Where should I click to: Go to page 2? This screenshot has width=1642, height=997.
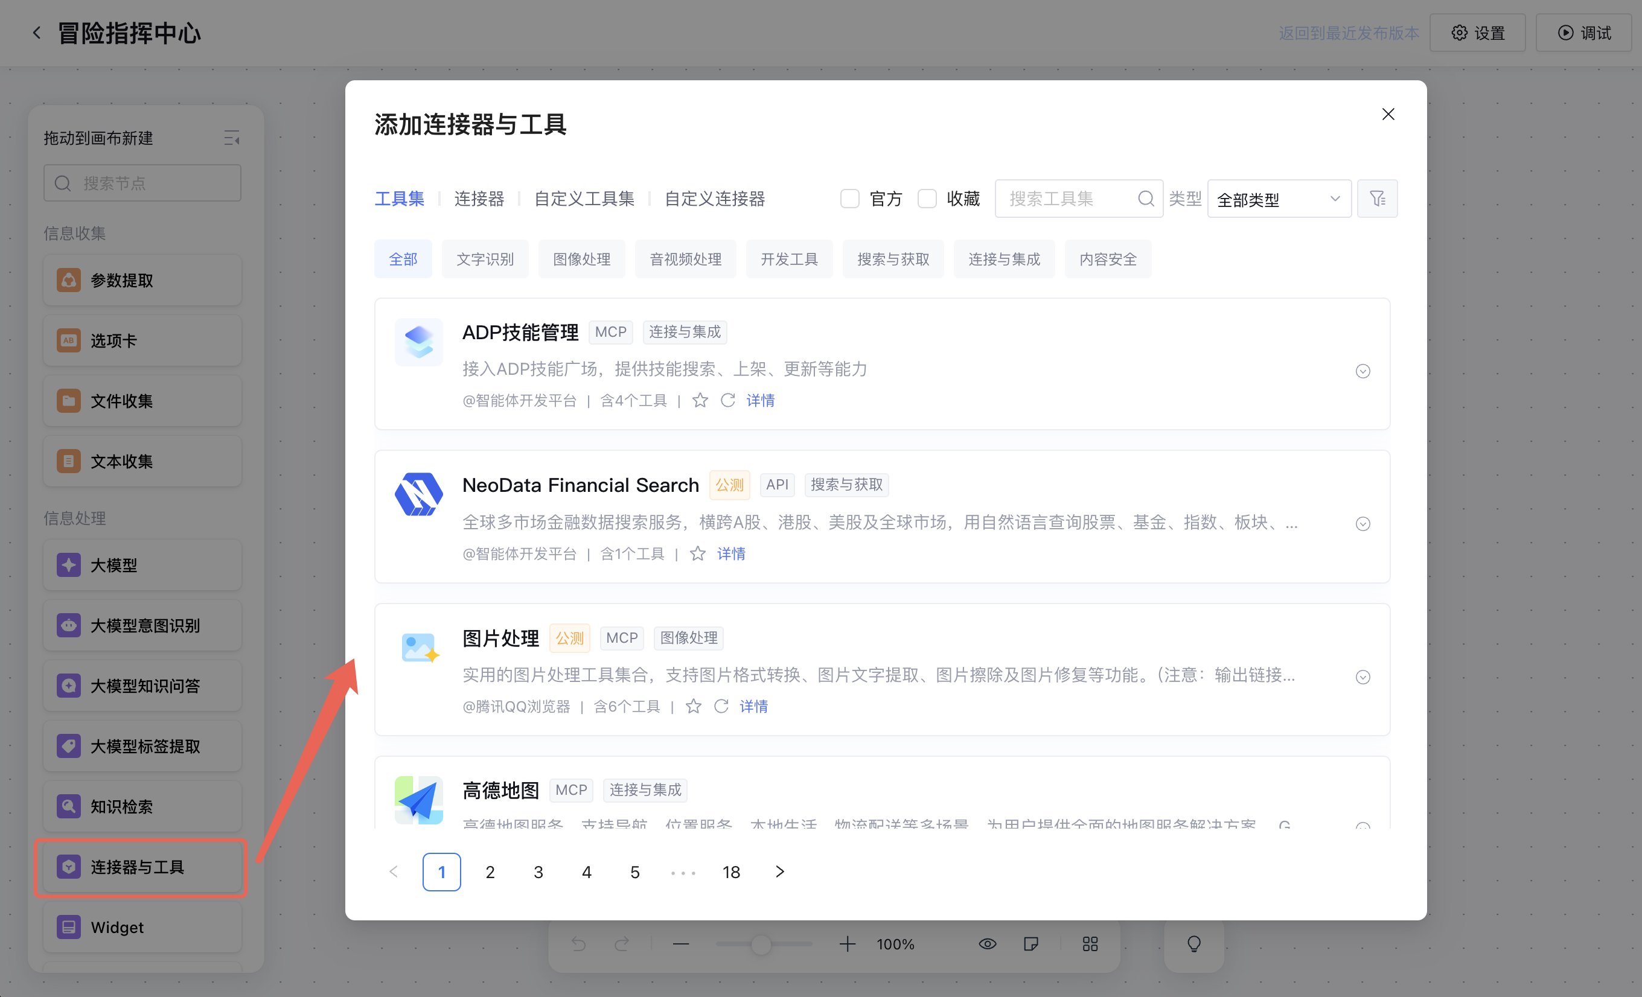coord(490,872)
